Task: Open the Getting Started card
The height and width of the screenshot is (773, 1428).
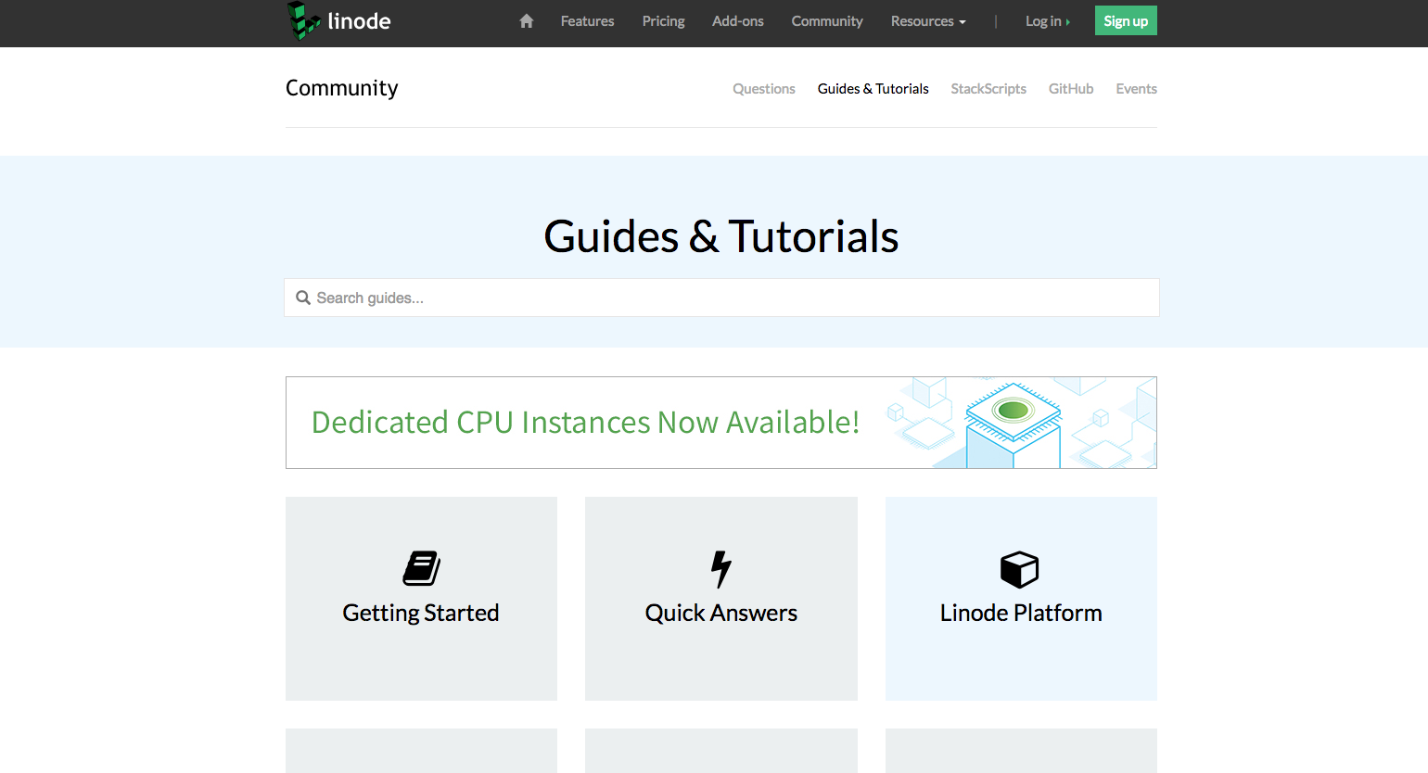Action: (421, 599)
